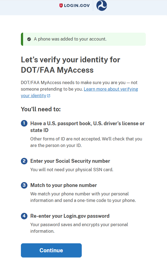Click the step 3 number circle
167x258 pixels.
[x=24, y=185]
